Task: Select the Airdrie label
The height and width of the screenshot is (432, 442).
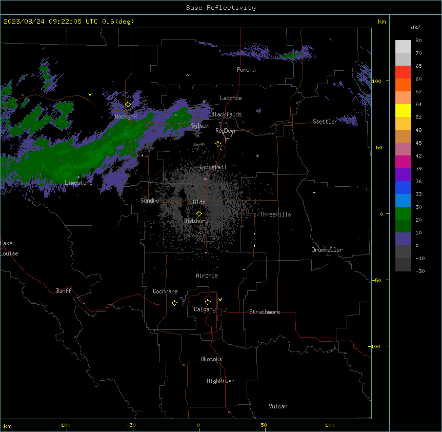Action: pos(207,276)
